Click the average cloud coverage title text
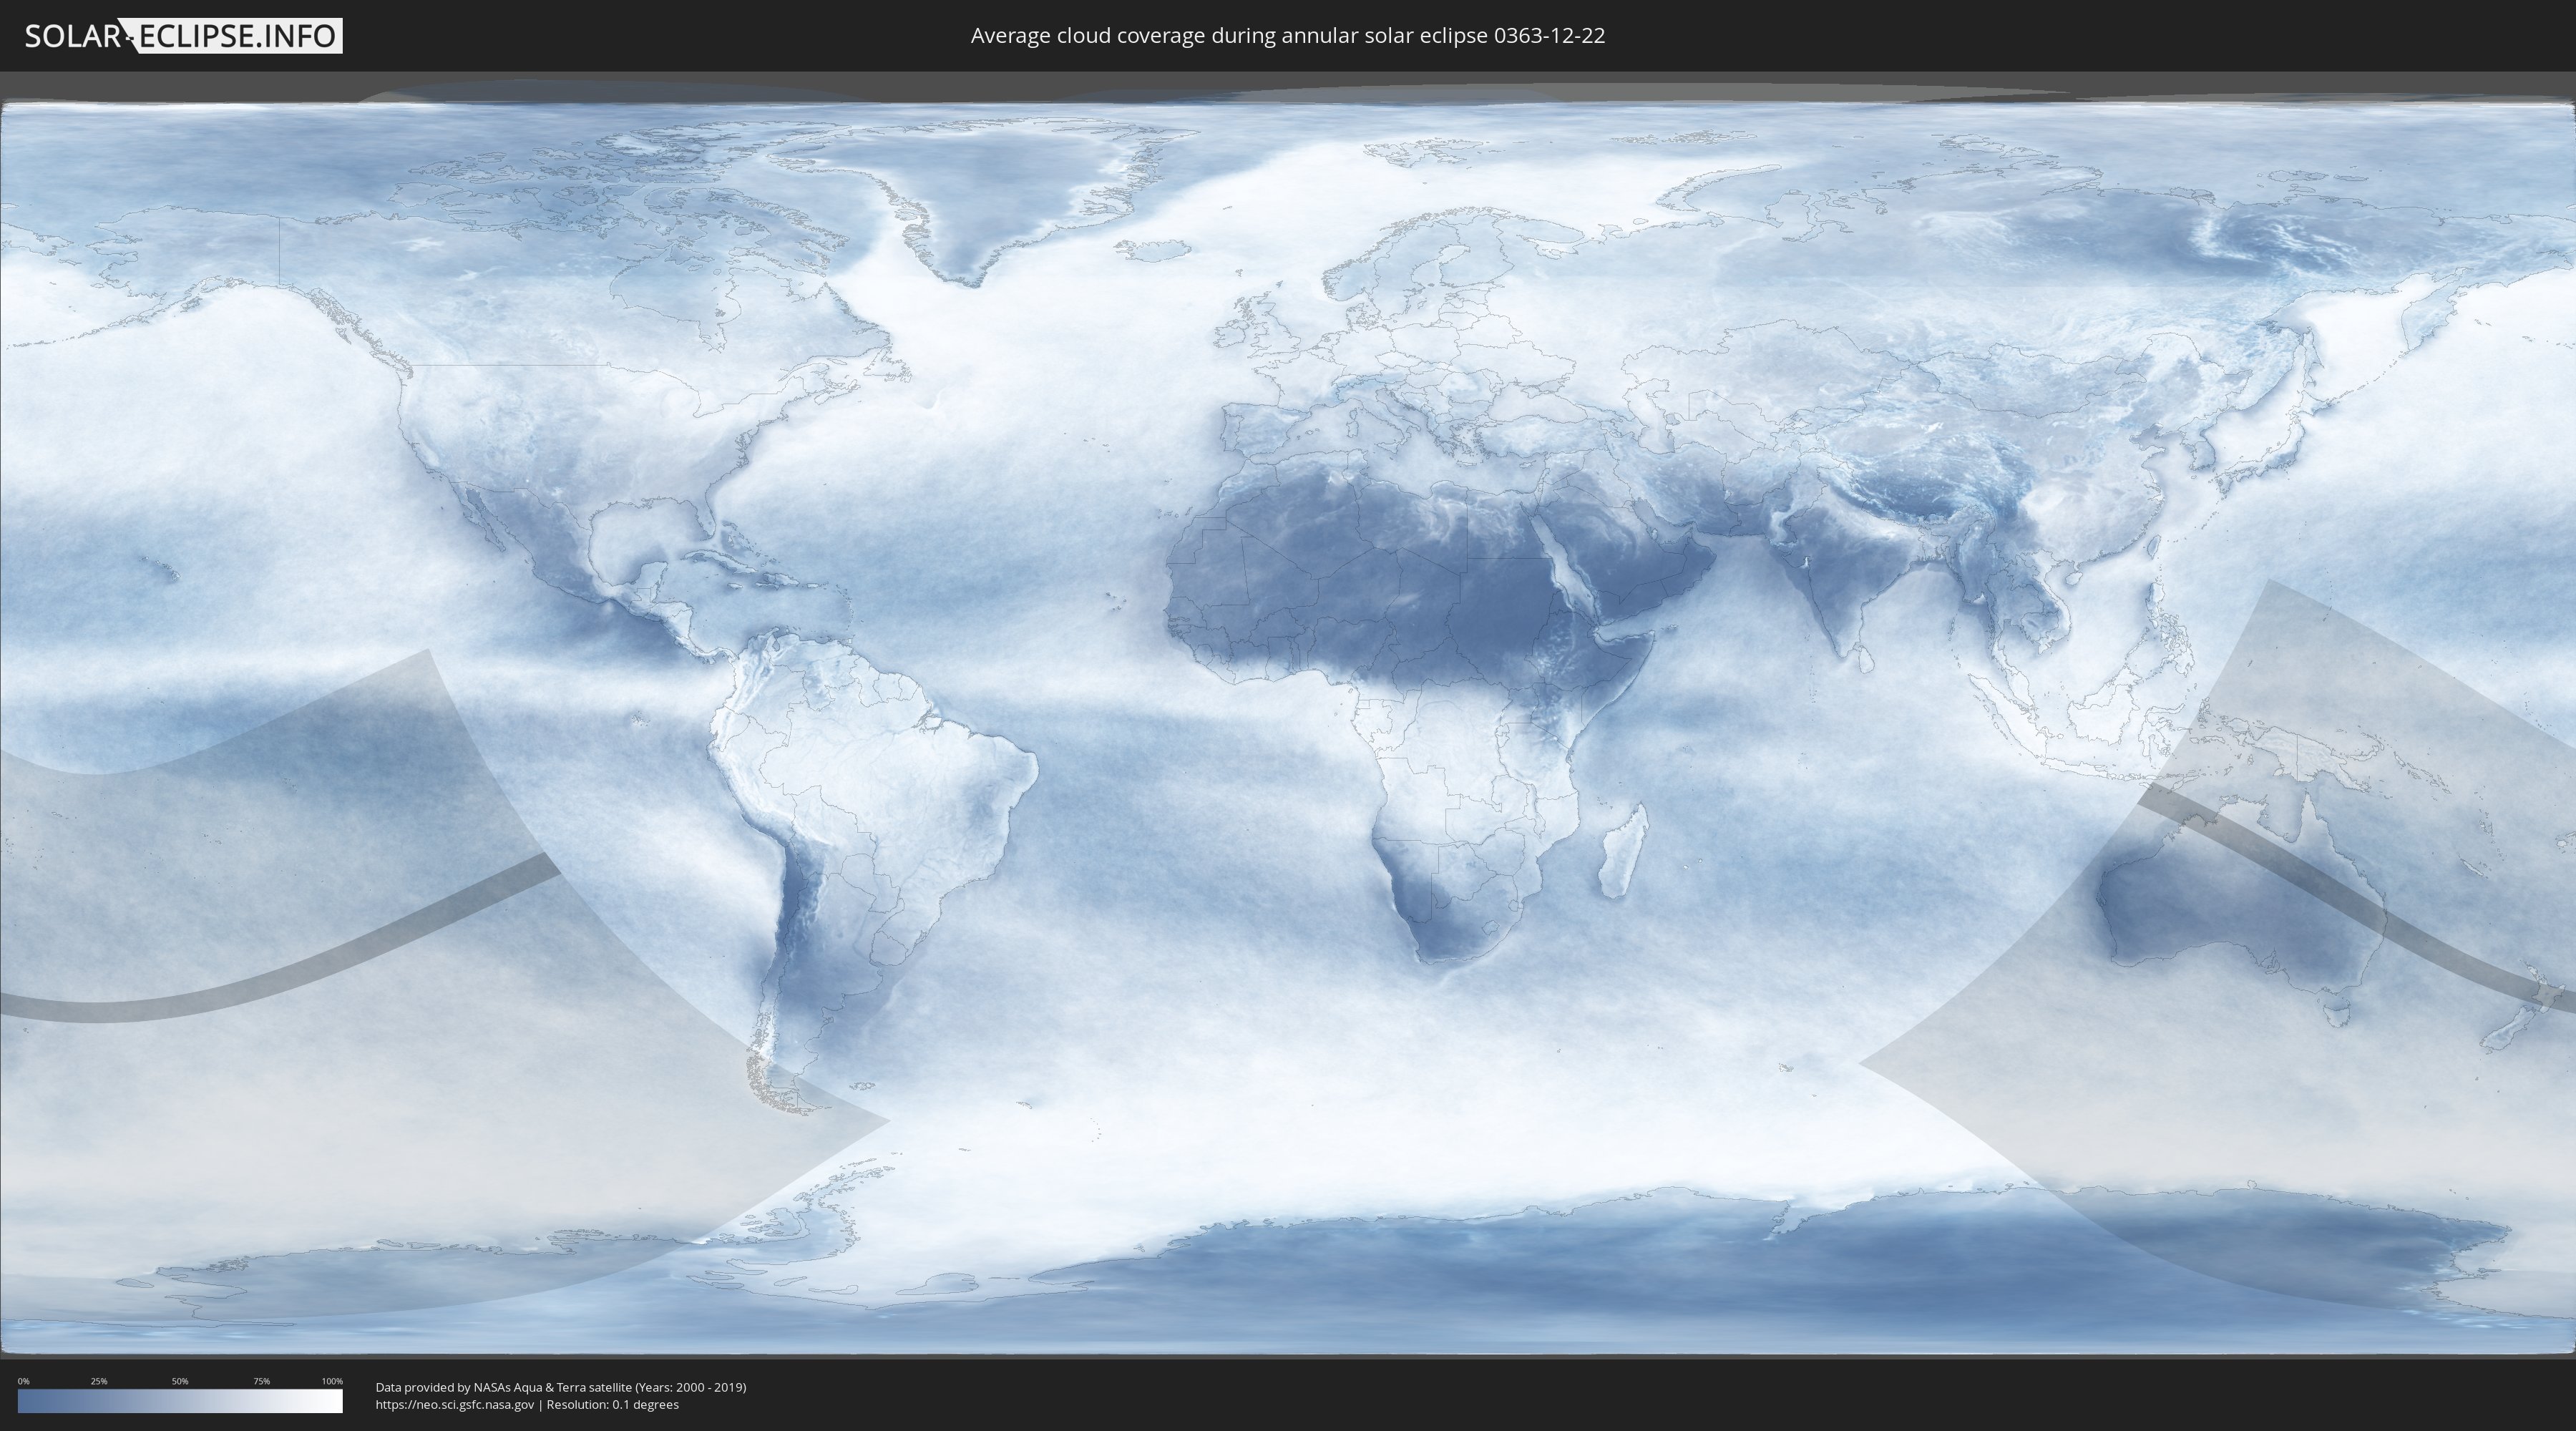Image resolution: width=2576 pixels, height=1431 pixels. point(1288,36)
